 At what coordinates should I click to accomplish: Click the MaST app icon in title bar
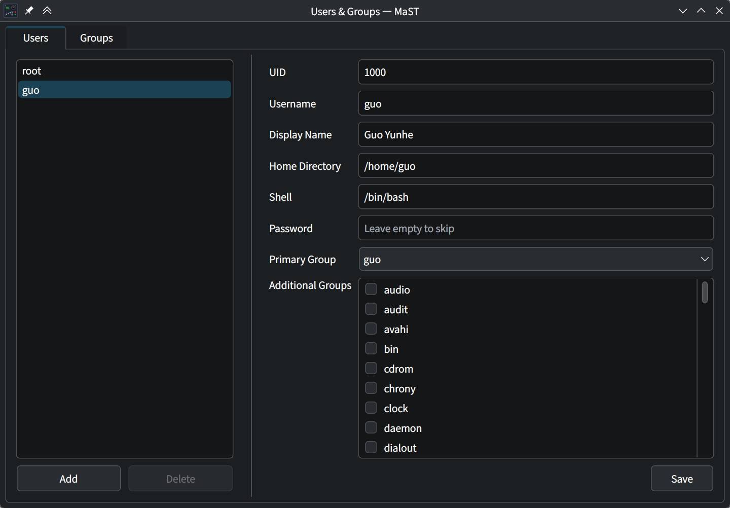point(11,11)
